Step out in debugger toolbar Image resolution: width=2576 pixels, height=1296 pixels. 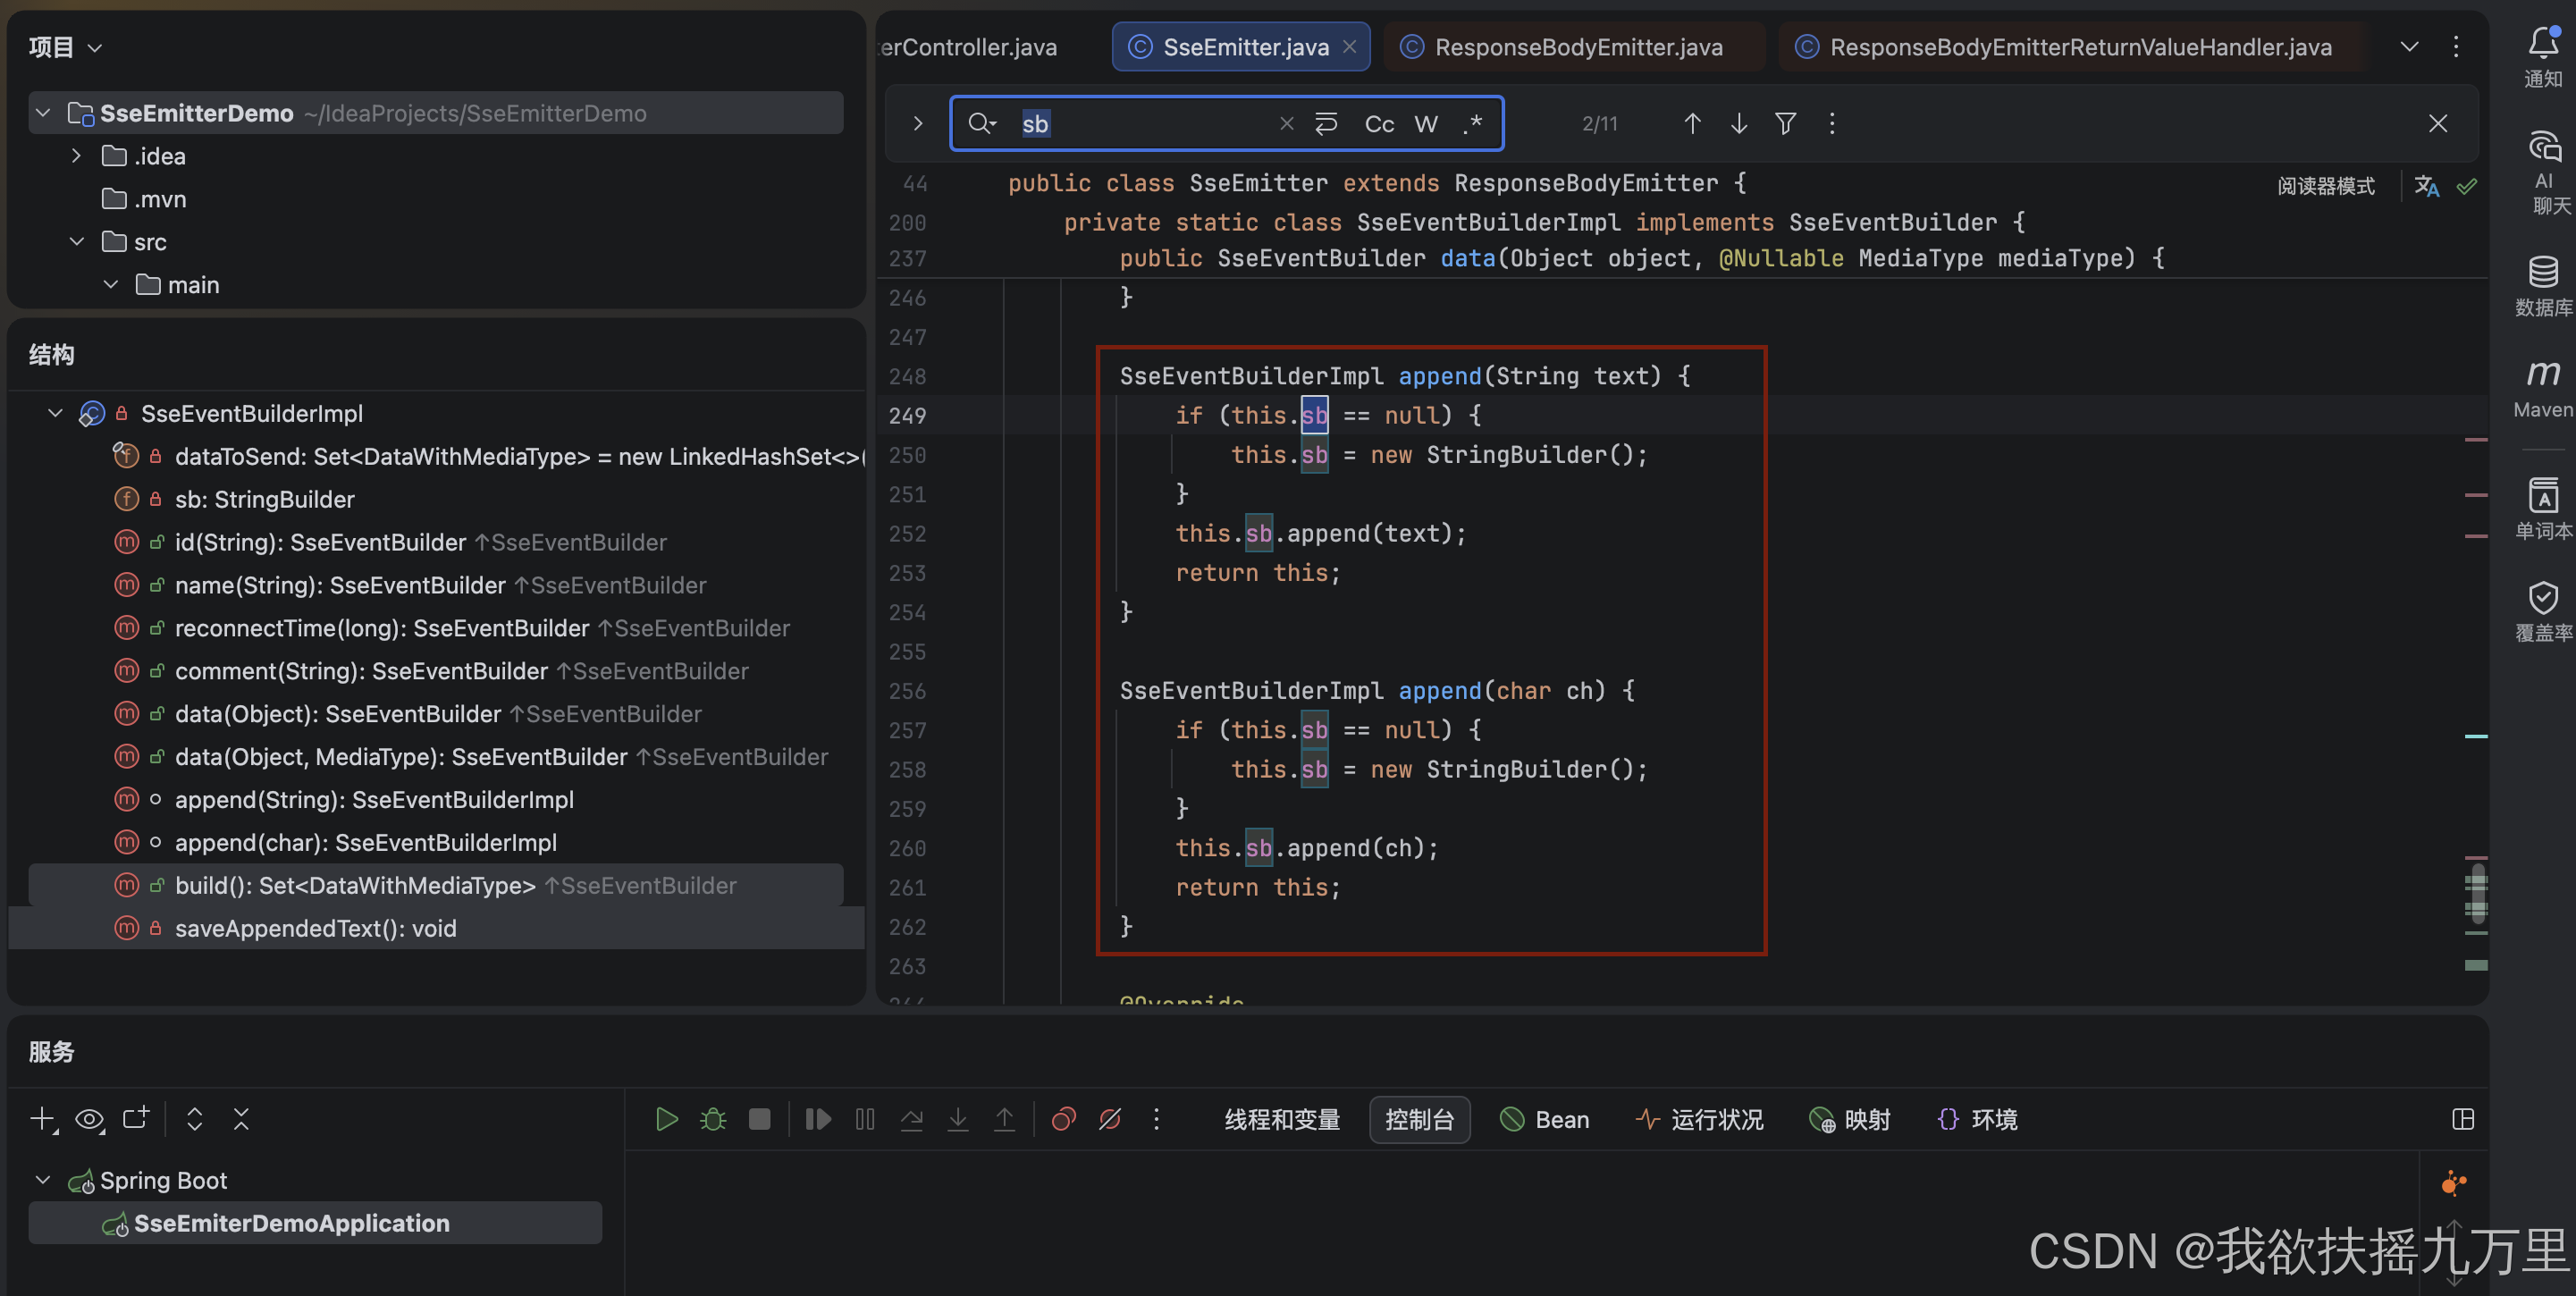click(x=1004, y=1119)
